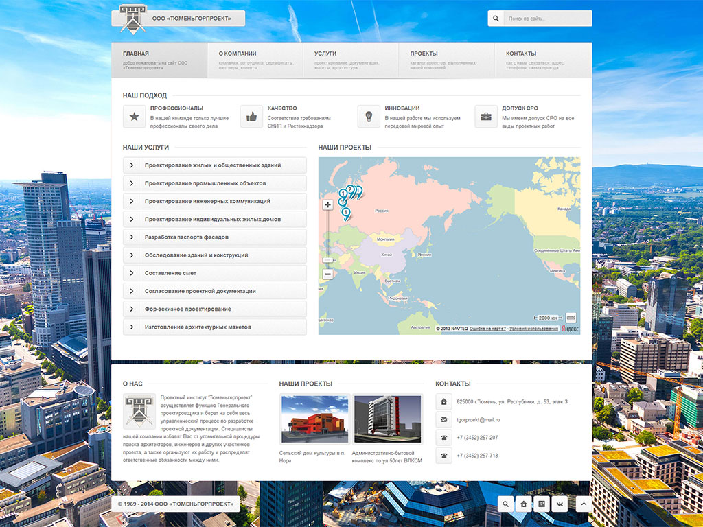Click the envelope icon beside the email

(444, 419)
